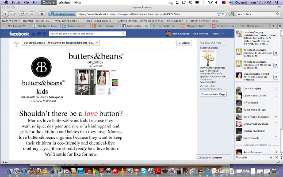The width and height of the screenshot is (283, 177).
Task: Click the Promote Your Page button
Action: [x=213, y=94]
